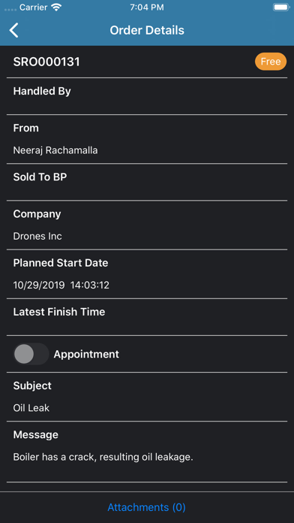This screenshot has width=294, height=523.
Task: Tap the Latest Finish Time field
Action: coord(147,317)
